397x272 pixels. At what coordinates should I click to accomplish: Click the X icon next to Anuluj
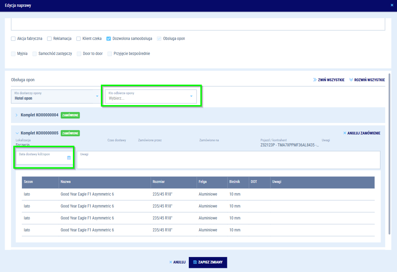point(171,262)
